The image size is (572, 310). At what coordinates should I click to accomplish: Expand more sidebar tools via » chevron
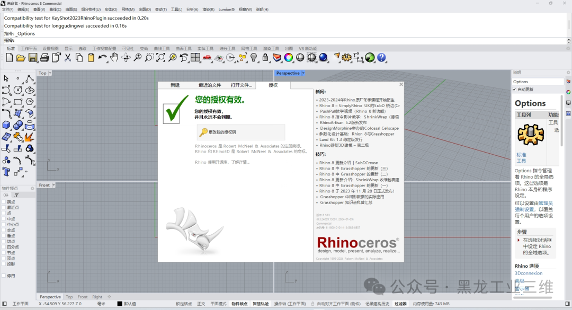pyautogui.click(x=26, y=172)
